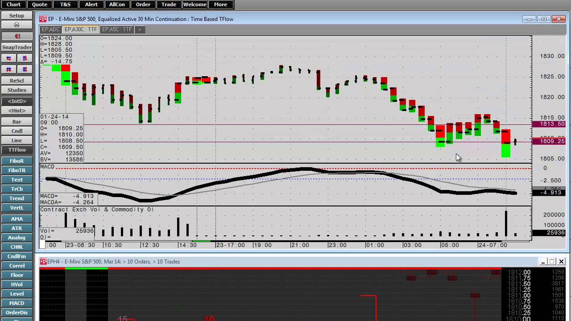The height and width of the screenshot is (321, 571).
Task: Switch to the EP.A5C : TTF tab
Action: pos(117,29)
